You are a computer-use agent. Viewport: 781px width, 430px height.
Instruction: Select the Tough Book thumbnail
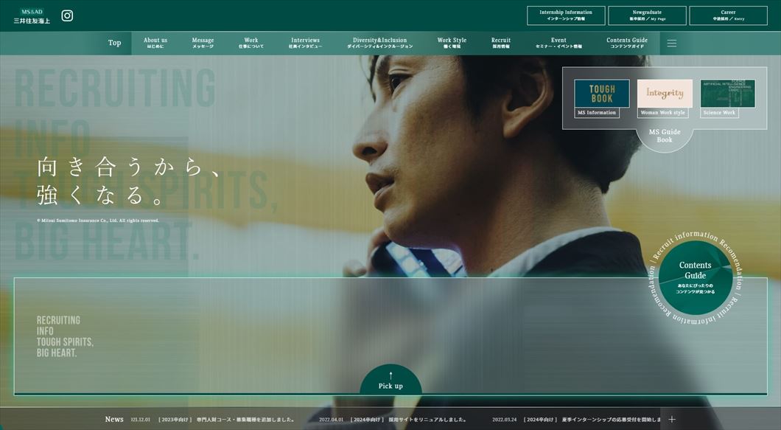click(602, 94)
